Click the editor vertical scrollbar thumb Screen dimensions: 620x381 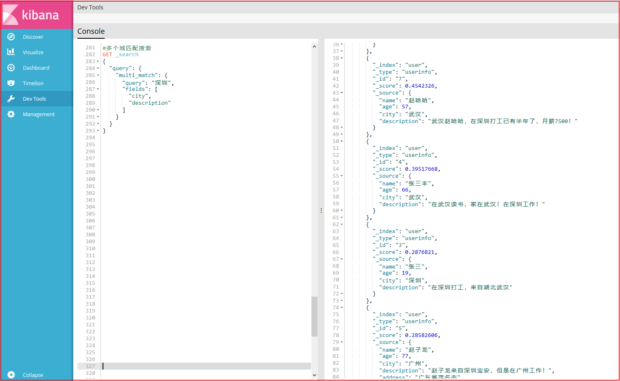(314, 317)
